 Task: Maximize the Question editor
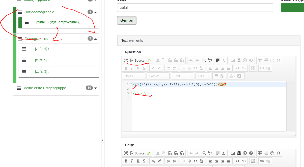point(126,60)
